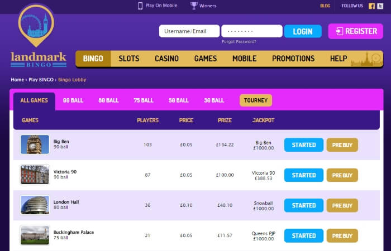Click the JACKPOT column header
Screen dimensions: 391x251
263,120
